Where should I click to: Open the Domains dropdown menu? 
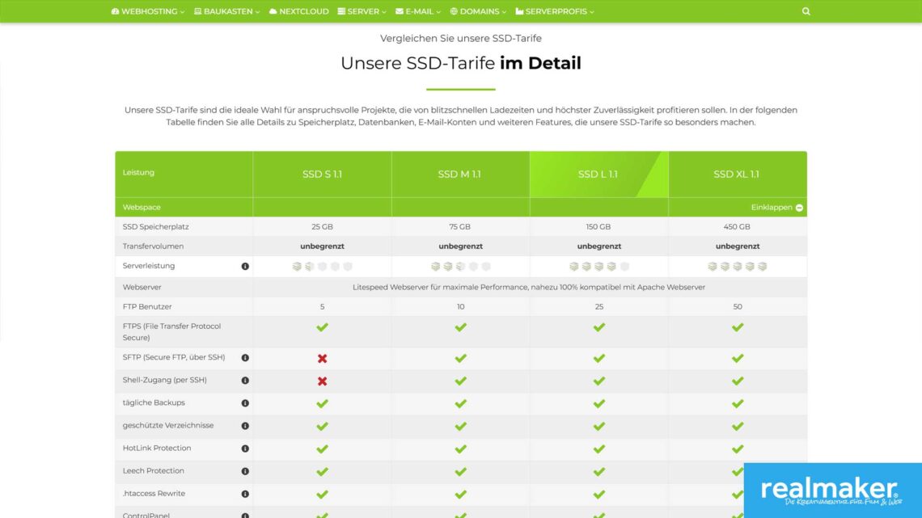coord(478,11)
